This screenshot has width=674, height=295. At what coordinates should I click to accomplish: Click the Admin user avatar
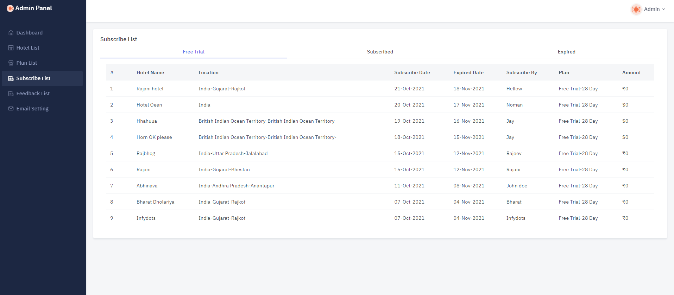(x=636, y=9)
